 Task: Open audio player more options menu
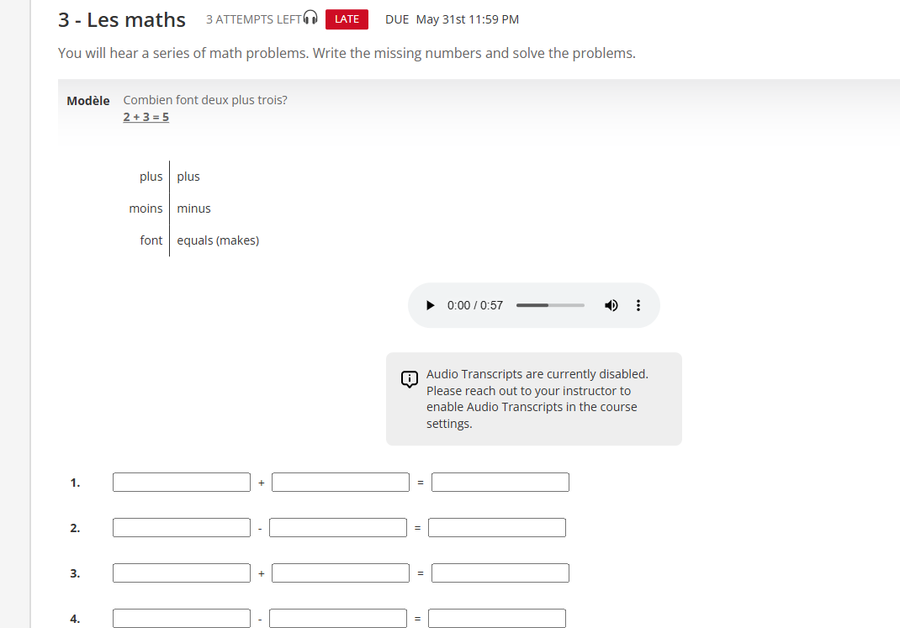[x=638, y=305]
